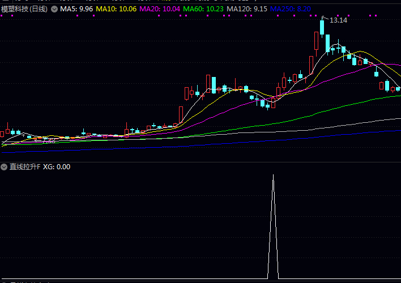
Task: Click the first magenta dot at top left
Action: click(x=2, y=16)
